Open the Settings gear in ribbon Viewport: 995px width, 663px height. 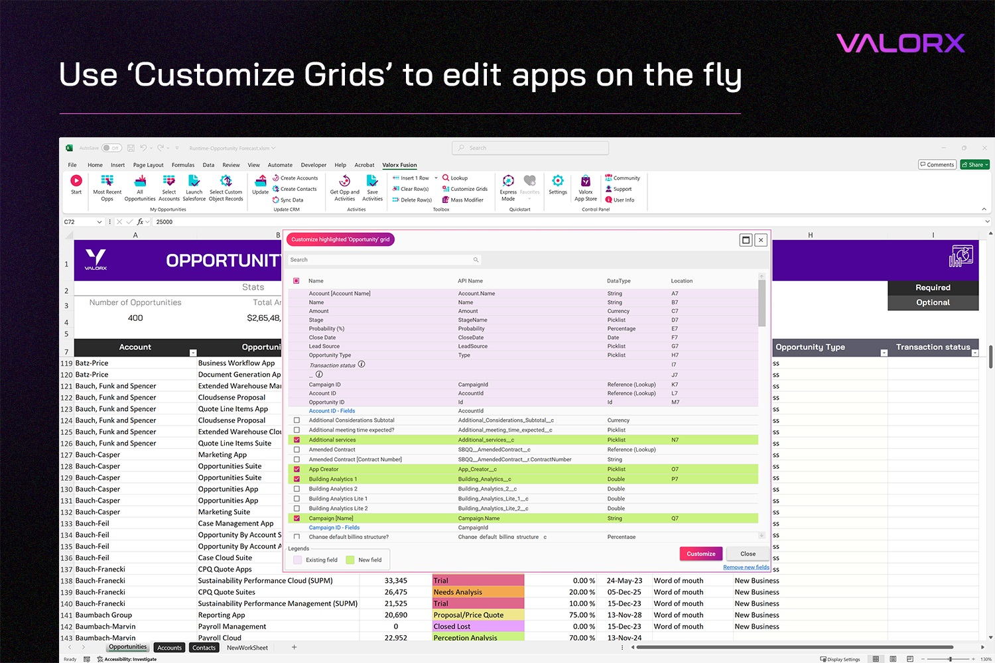[558, 181]
